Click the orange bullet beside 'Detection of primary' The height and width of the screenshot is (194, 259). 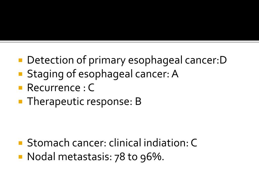[x=20, y=60]
